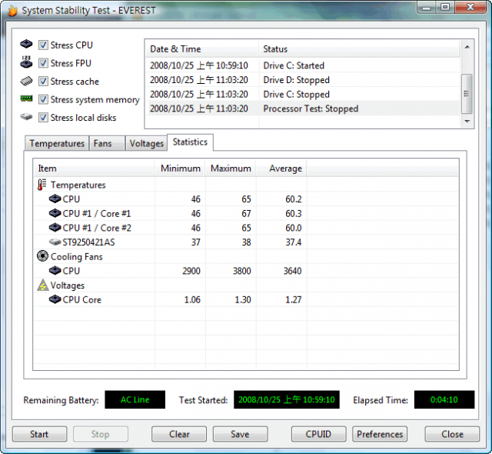
Task: Click the 'CPU #1 / Core #2' row label
Action: (97, 228)
